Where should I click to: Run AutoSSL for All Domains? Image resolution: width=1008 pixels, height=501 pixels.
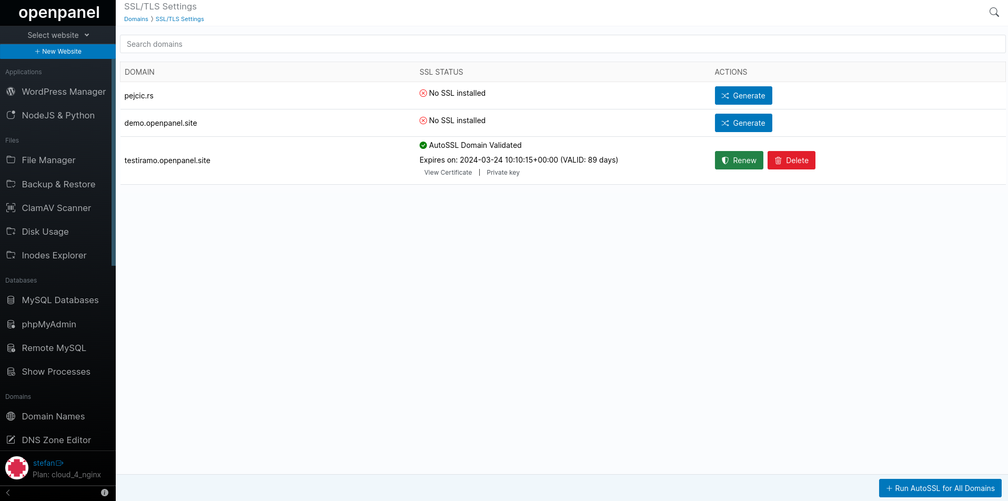[940, 488]
